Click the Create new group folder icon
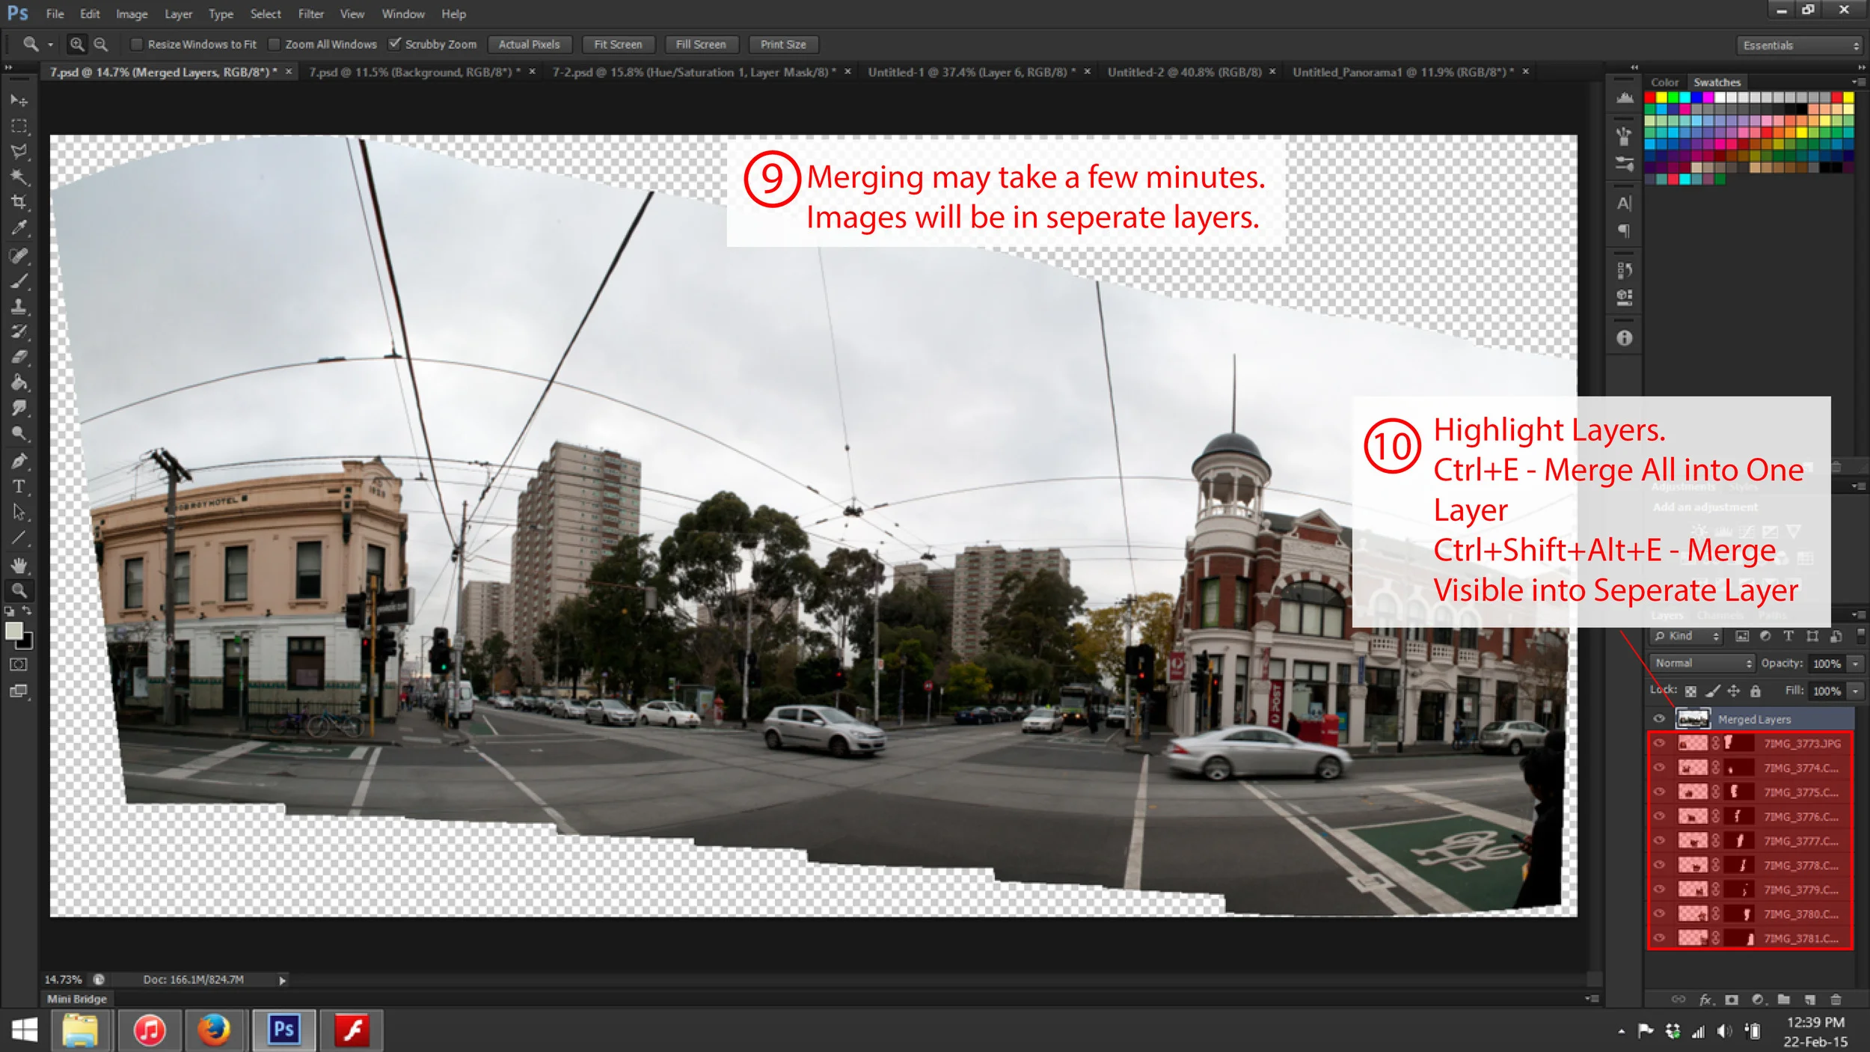 [x=1783, y=999]
